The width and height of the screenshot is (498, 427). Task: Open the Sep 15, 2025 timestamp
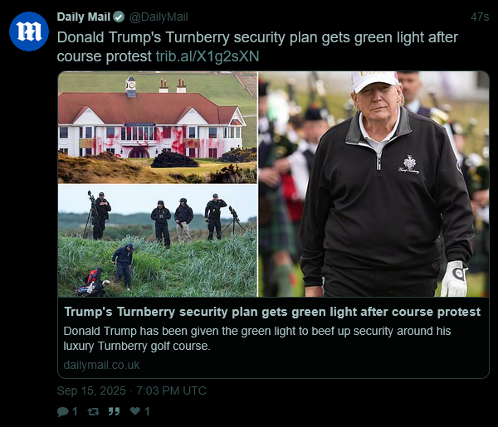pyautogui.click(x=131, y=391)
